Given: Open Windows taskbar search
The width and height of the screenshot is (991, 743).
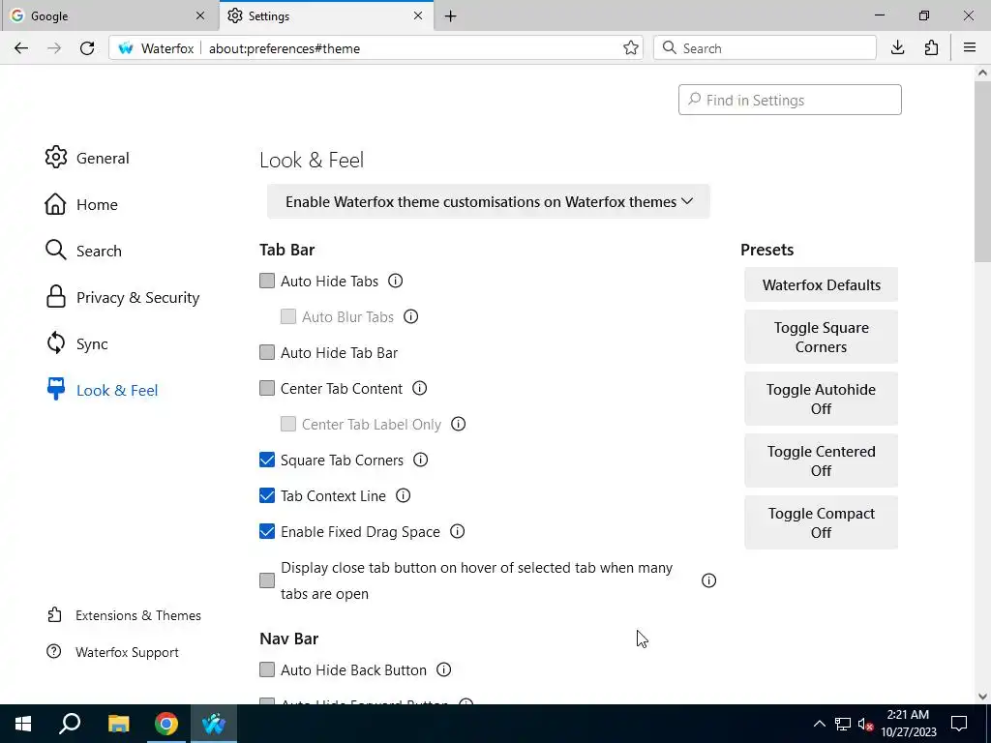Looking at the screenshot, I should pyautogui.click(x=70, y=724).
